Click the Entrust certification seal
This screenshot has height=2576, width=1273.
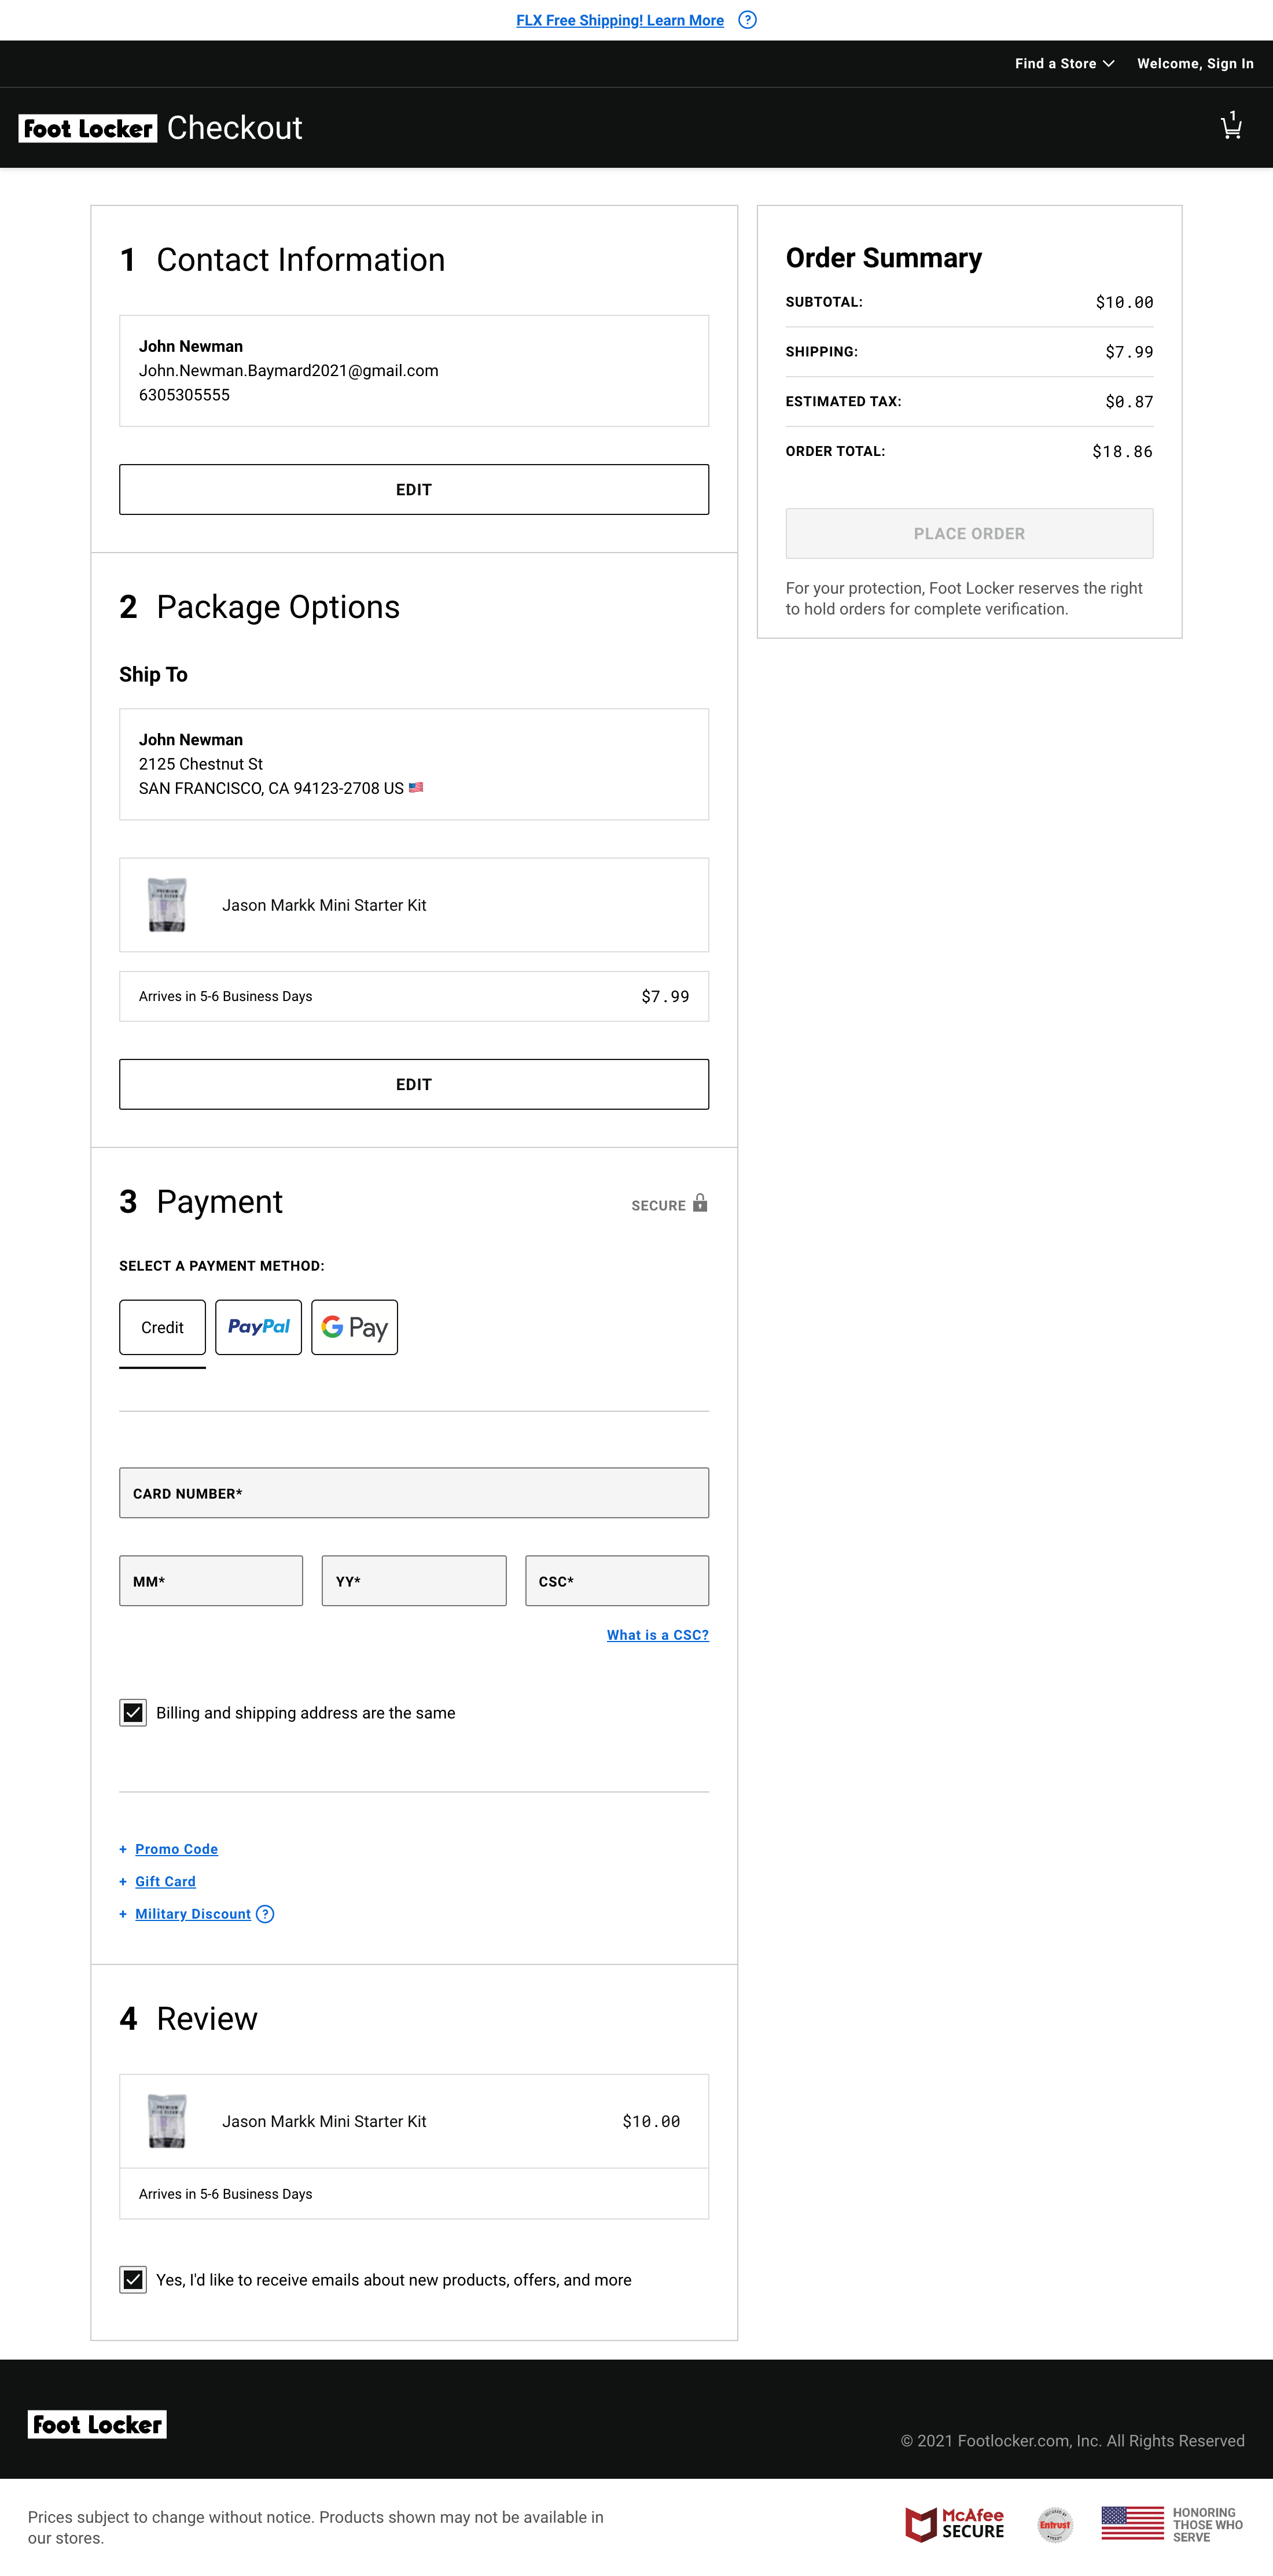point(1055,2524)
